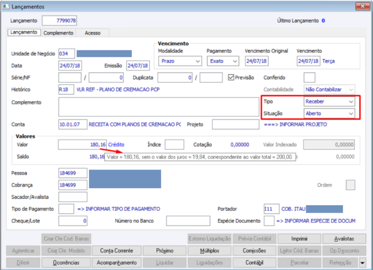373x270 pixels.
Task: Click the Portador code field I11
Action: [272, 209]
